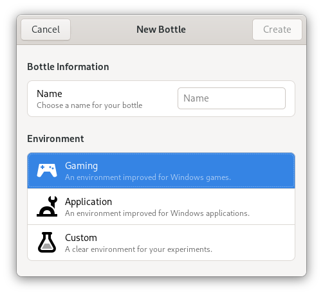Click the 'Custom' title text
The height and width of the screenshot is (295, 323).
tap(81, 238)
